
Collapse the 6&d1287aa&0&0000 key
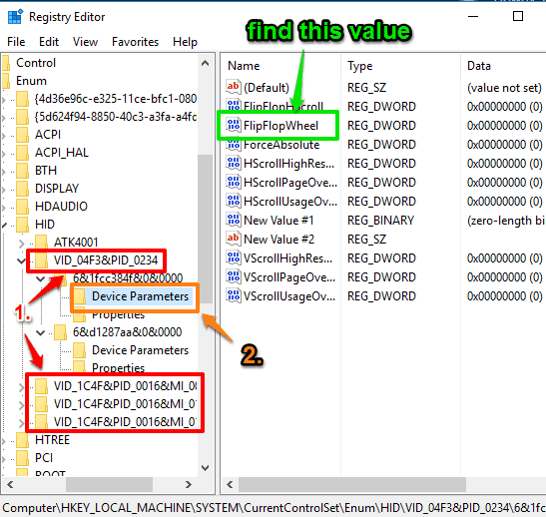[x=41, y=332]
